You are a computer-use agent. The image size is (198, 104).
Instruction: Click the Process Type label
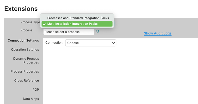[x=30, y=22]
